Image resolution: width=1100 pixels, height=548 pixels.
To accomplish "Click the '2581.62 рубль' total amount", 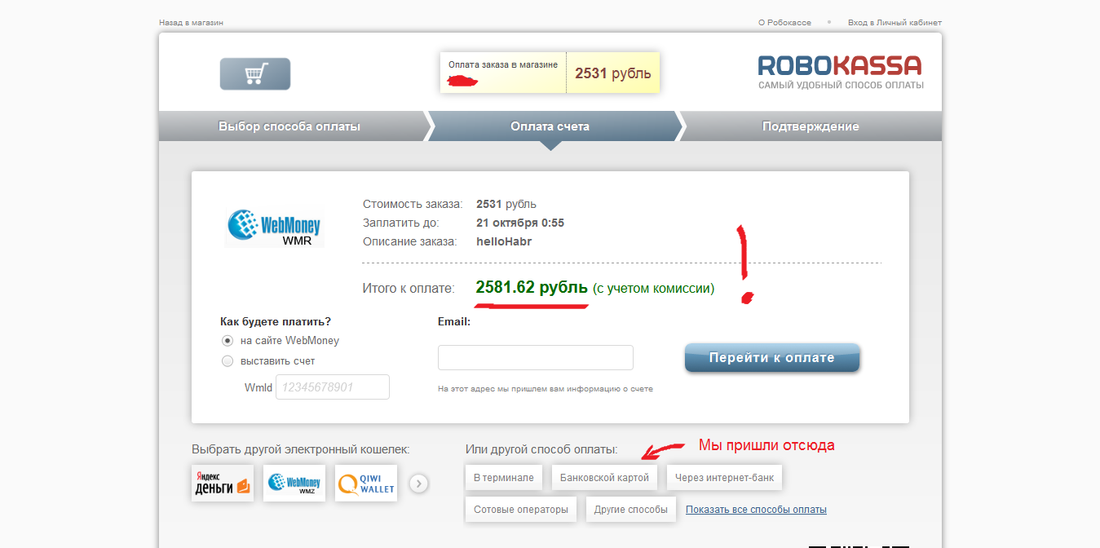I will coord(532,287).
